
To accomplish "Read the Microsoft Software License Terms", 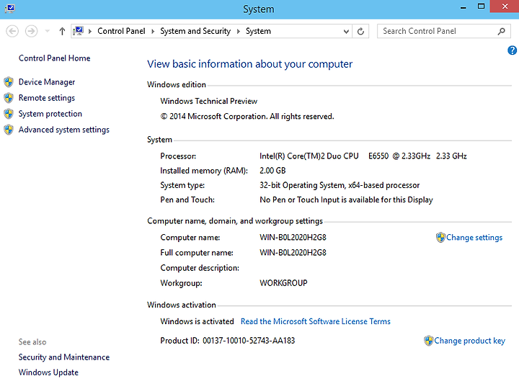I will coord(316,321).
